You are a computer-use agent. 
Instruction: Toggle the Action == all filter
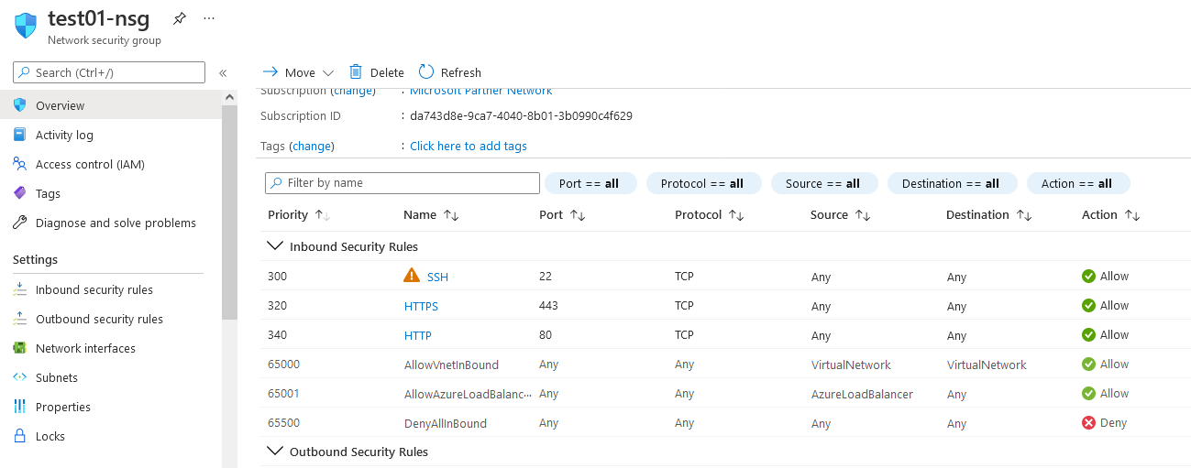[1077, 184]
